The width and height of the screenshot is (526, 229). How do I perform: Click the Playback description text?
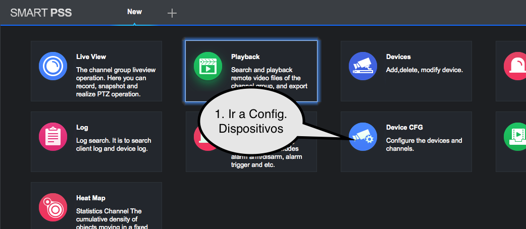(270, 78)
